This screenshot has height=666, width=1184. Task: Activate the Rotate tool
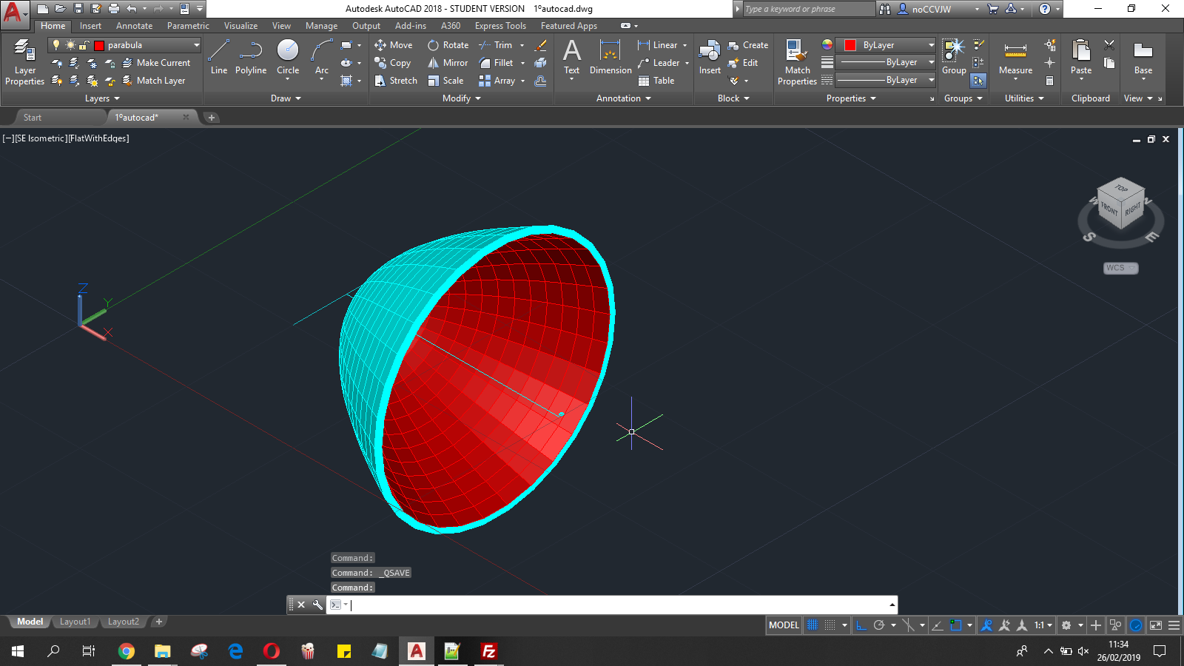(448, 45)
